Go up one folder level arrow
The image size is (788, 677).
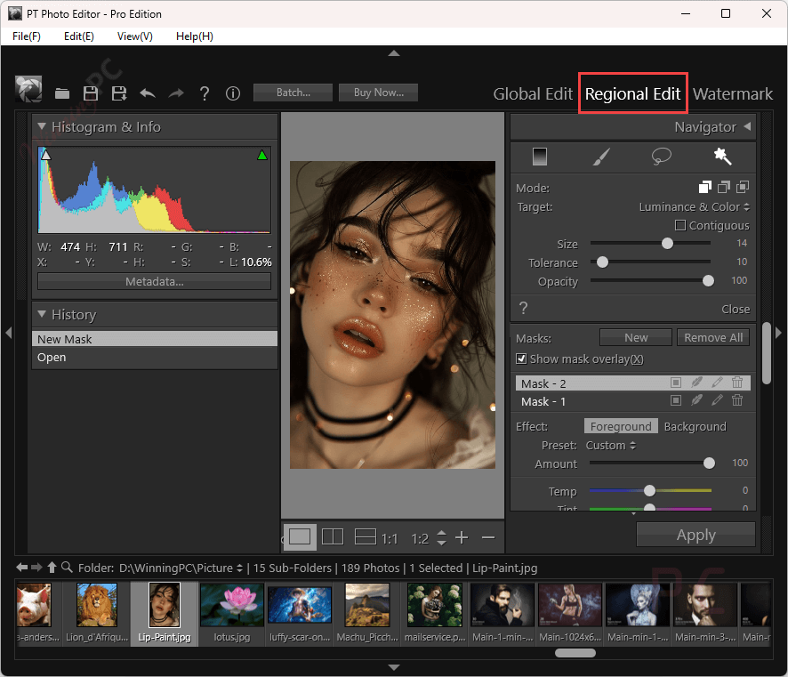point(52,568)
